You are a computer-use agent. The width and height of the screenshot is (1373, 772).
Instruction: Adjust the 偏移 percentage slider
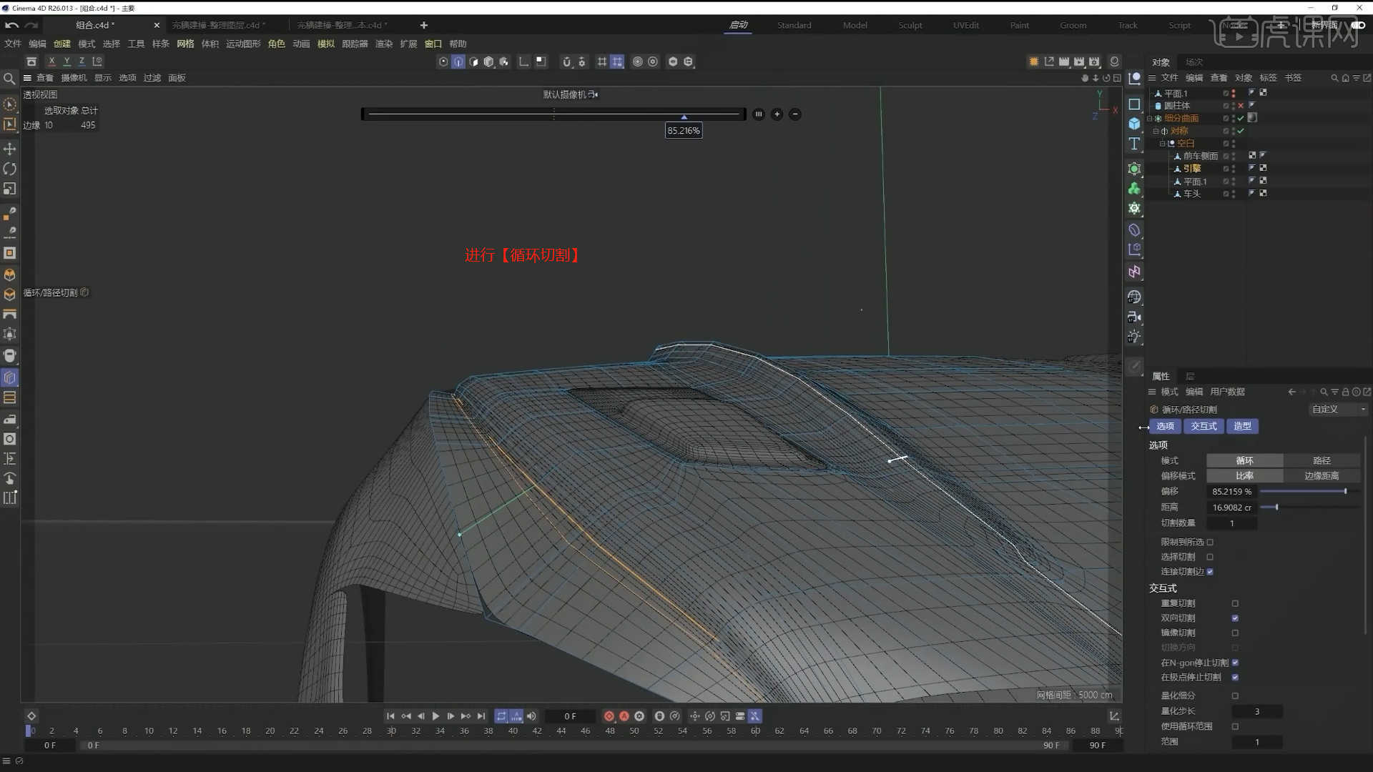coord(1309,492)
